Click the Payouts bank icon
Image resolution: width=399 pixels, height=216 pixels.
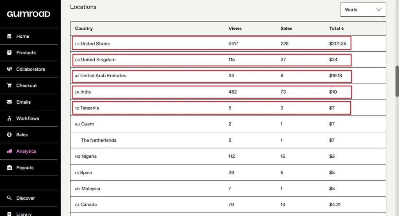click(x=9, y=168)
